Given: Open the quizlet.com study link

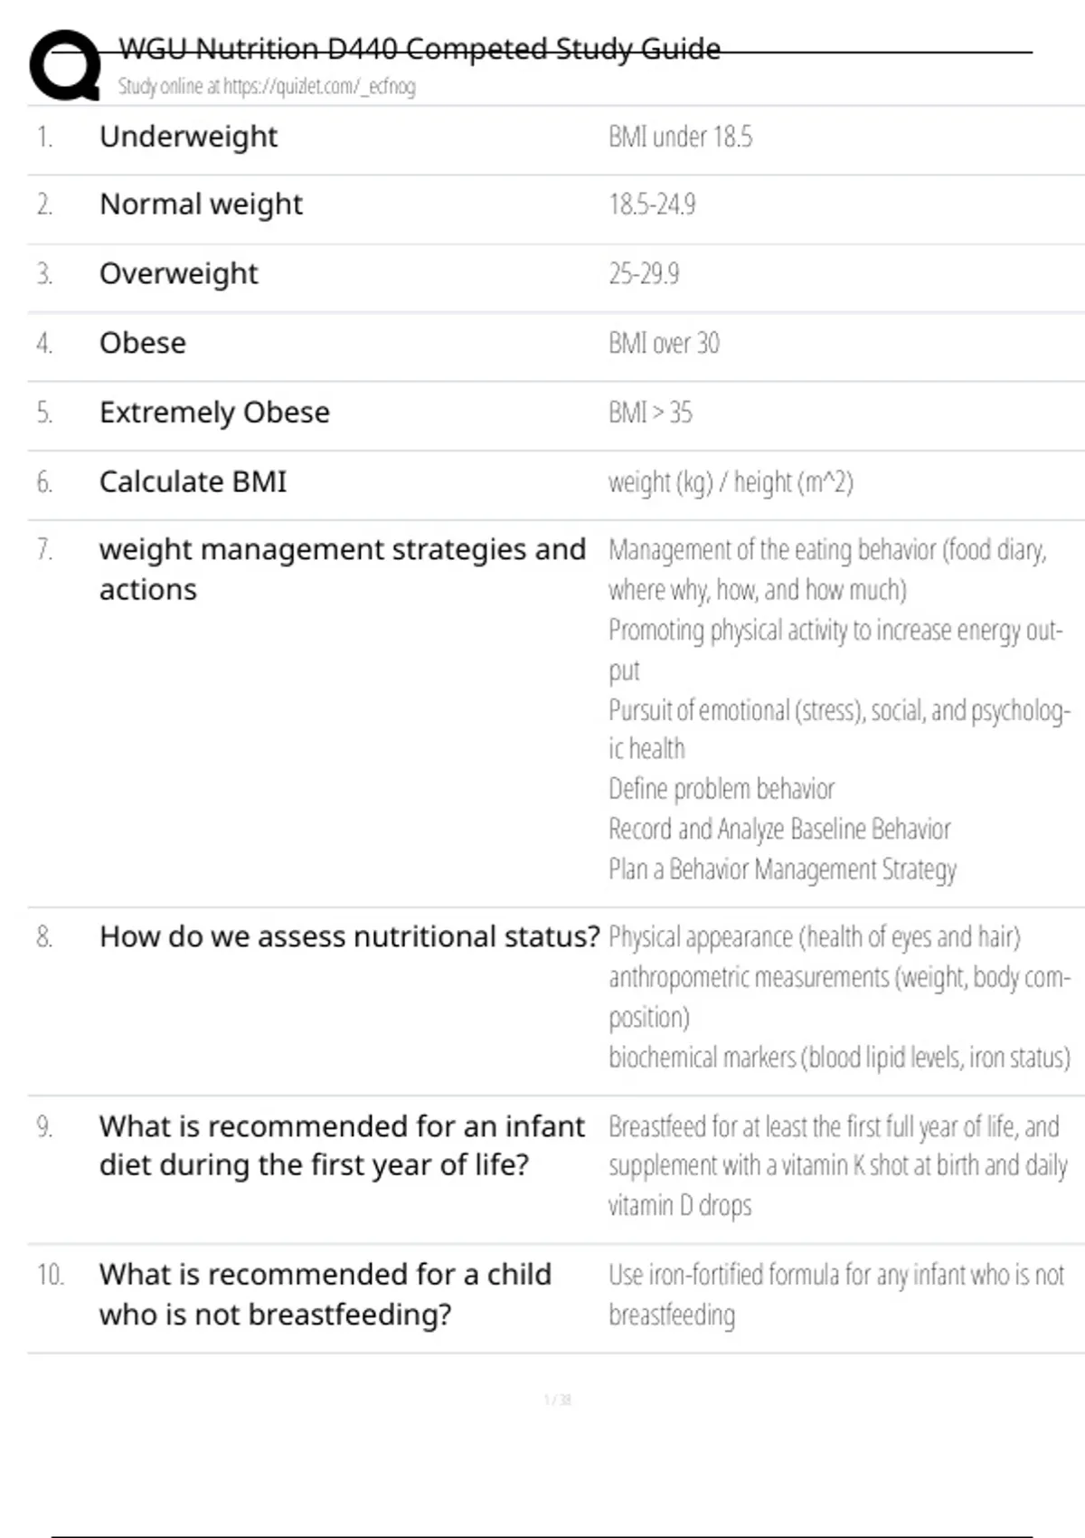Looking at the screenshot, I should point(267,87).
